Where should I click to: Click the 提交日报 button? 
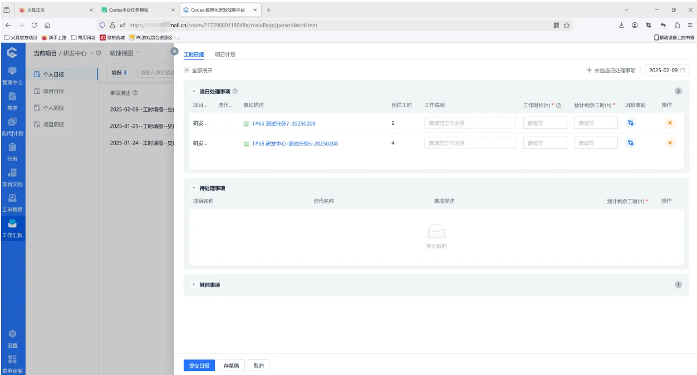tap(199, 366)
